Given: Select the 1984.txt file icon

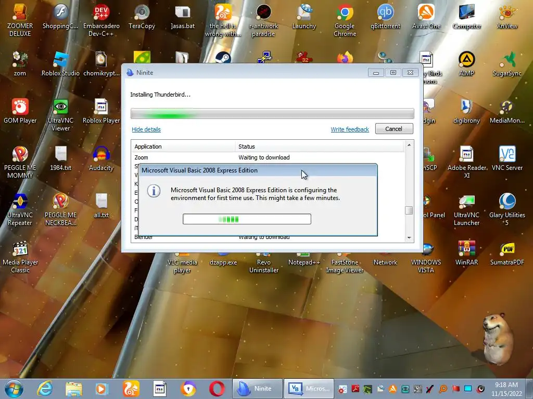Looking at the screenshot, I should tap(60, 158).
